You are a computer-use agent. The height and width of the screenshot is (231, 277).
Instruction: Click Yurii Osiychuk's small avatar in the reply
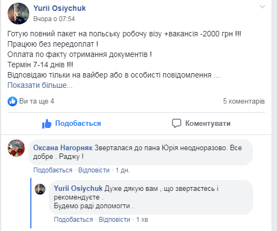[x=40, y=189]
